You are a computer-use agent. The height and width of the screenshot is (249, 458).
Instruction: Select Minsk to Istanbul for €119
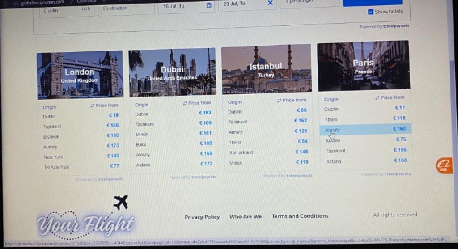269,162
